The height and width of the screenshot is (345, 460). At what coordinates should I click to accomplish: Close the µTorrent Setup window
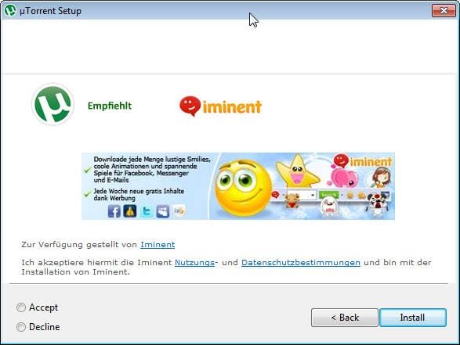click(444, 11)
